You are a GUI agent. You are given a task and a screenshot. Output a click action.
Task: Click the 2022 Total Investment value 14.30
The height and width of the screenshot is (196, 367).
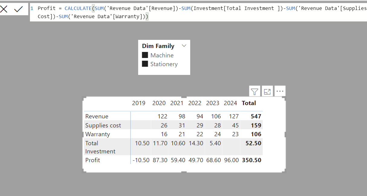(x=196, y=143)
